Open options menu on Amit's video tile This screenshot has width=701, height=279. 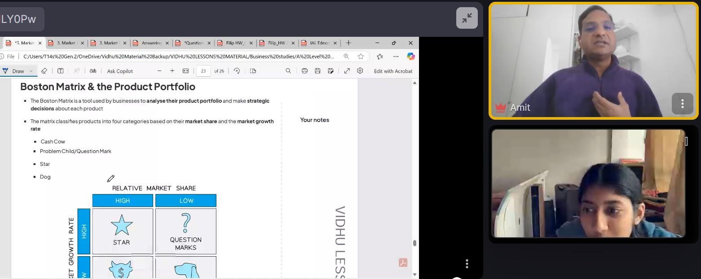click(682, 104)
